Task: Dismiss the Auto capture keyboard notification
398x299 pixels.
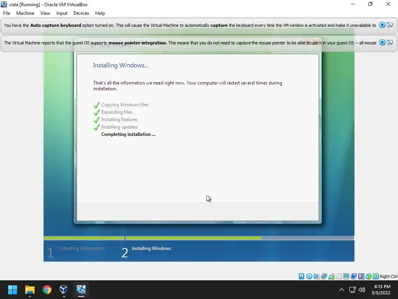Action: tap(382, 25)
